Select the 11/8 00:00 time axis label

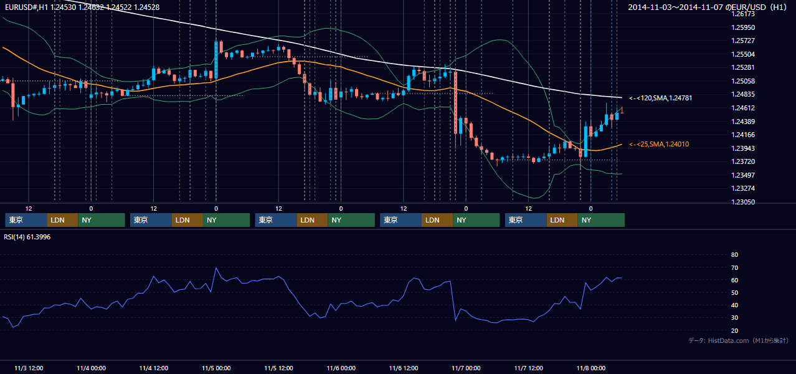click(591, 368)
